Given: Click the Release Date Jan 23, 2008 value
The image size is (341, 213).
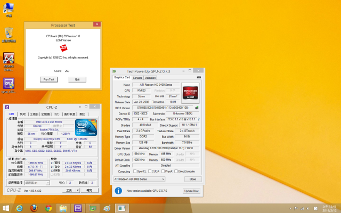Looking at the screenshot, I should click(142, 102).
